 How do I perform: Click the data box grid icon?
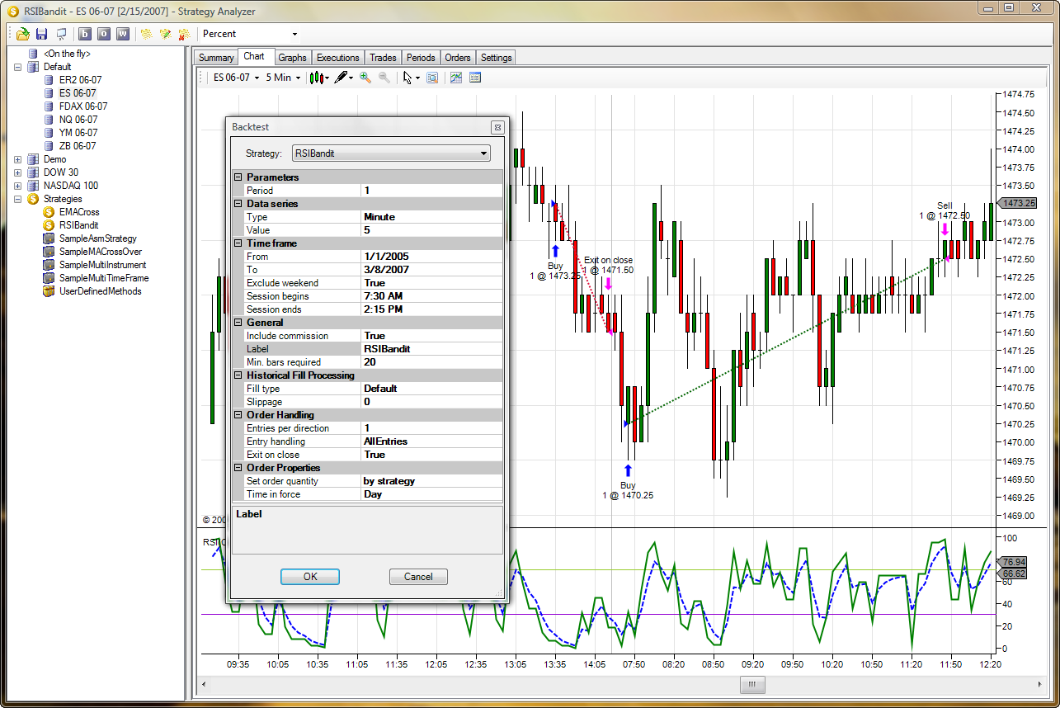pos(475,78)
